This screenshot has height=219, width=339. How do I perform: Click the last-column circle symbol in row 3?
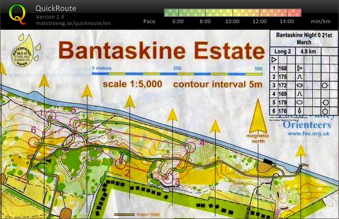click(325, 86)
